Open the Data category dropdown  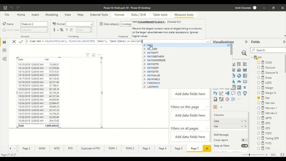(x=126, y=24)
